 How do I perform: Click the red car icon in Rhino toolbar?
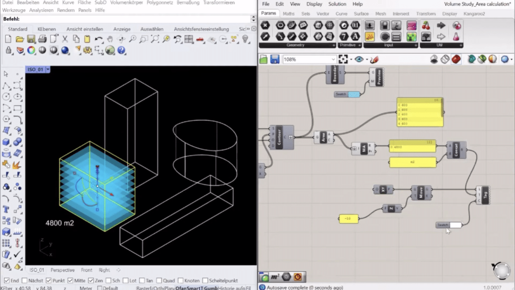200,39
